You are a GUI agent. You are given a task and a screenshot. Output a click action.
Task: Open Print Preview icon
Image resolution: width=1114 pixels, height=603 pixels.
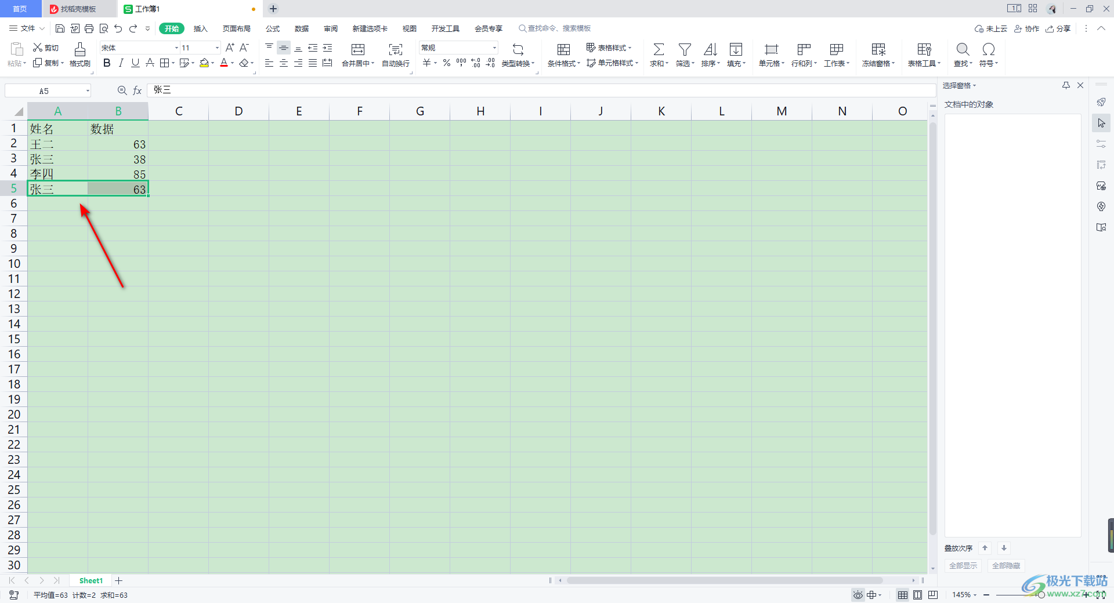(104, 28)
